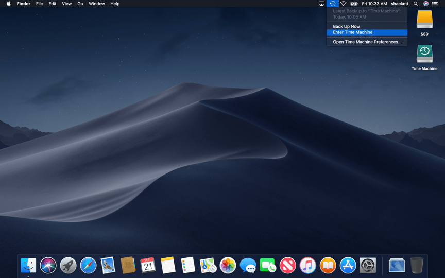This screenshot has height=278, width=445.
Task: Click the AirPlay display icon
Action: click(x=321, y=4)
